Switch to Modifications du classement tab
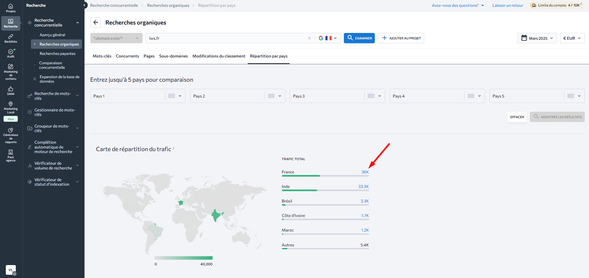Viewport: 589px width, 278px height. point(219,56)
